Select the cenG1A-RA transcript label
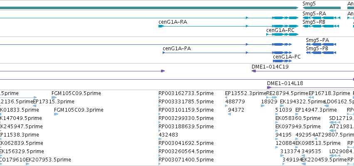The width and height of the screenshot is (354, 166). click(x=173, y=22)
